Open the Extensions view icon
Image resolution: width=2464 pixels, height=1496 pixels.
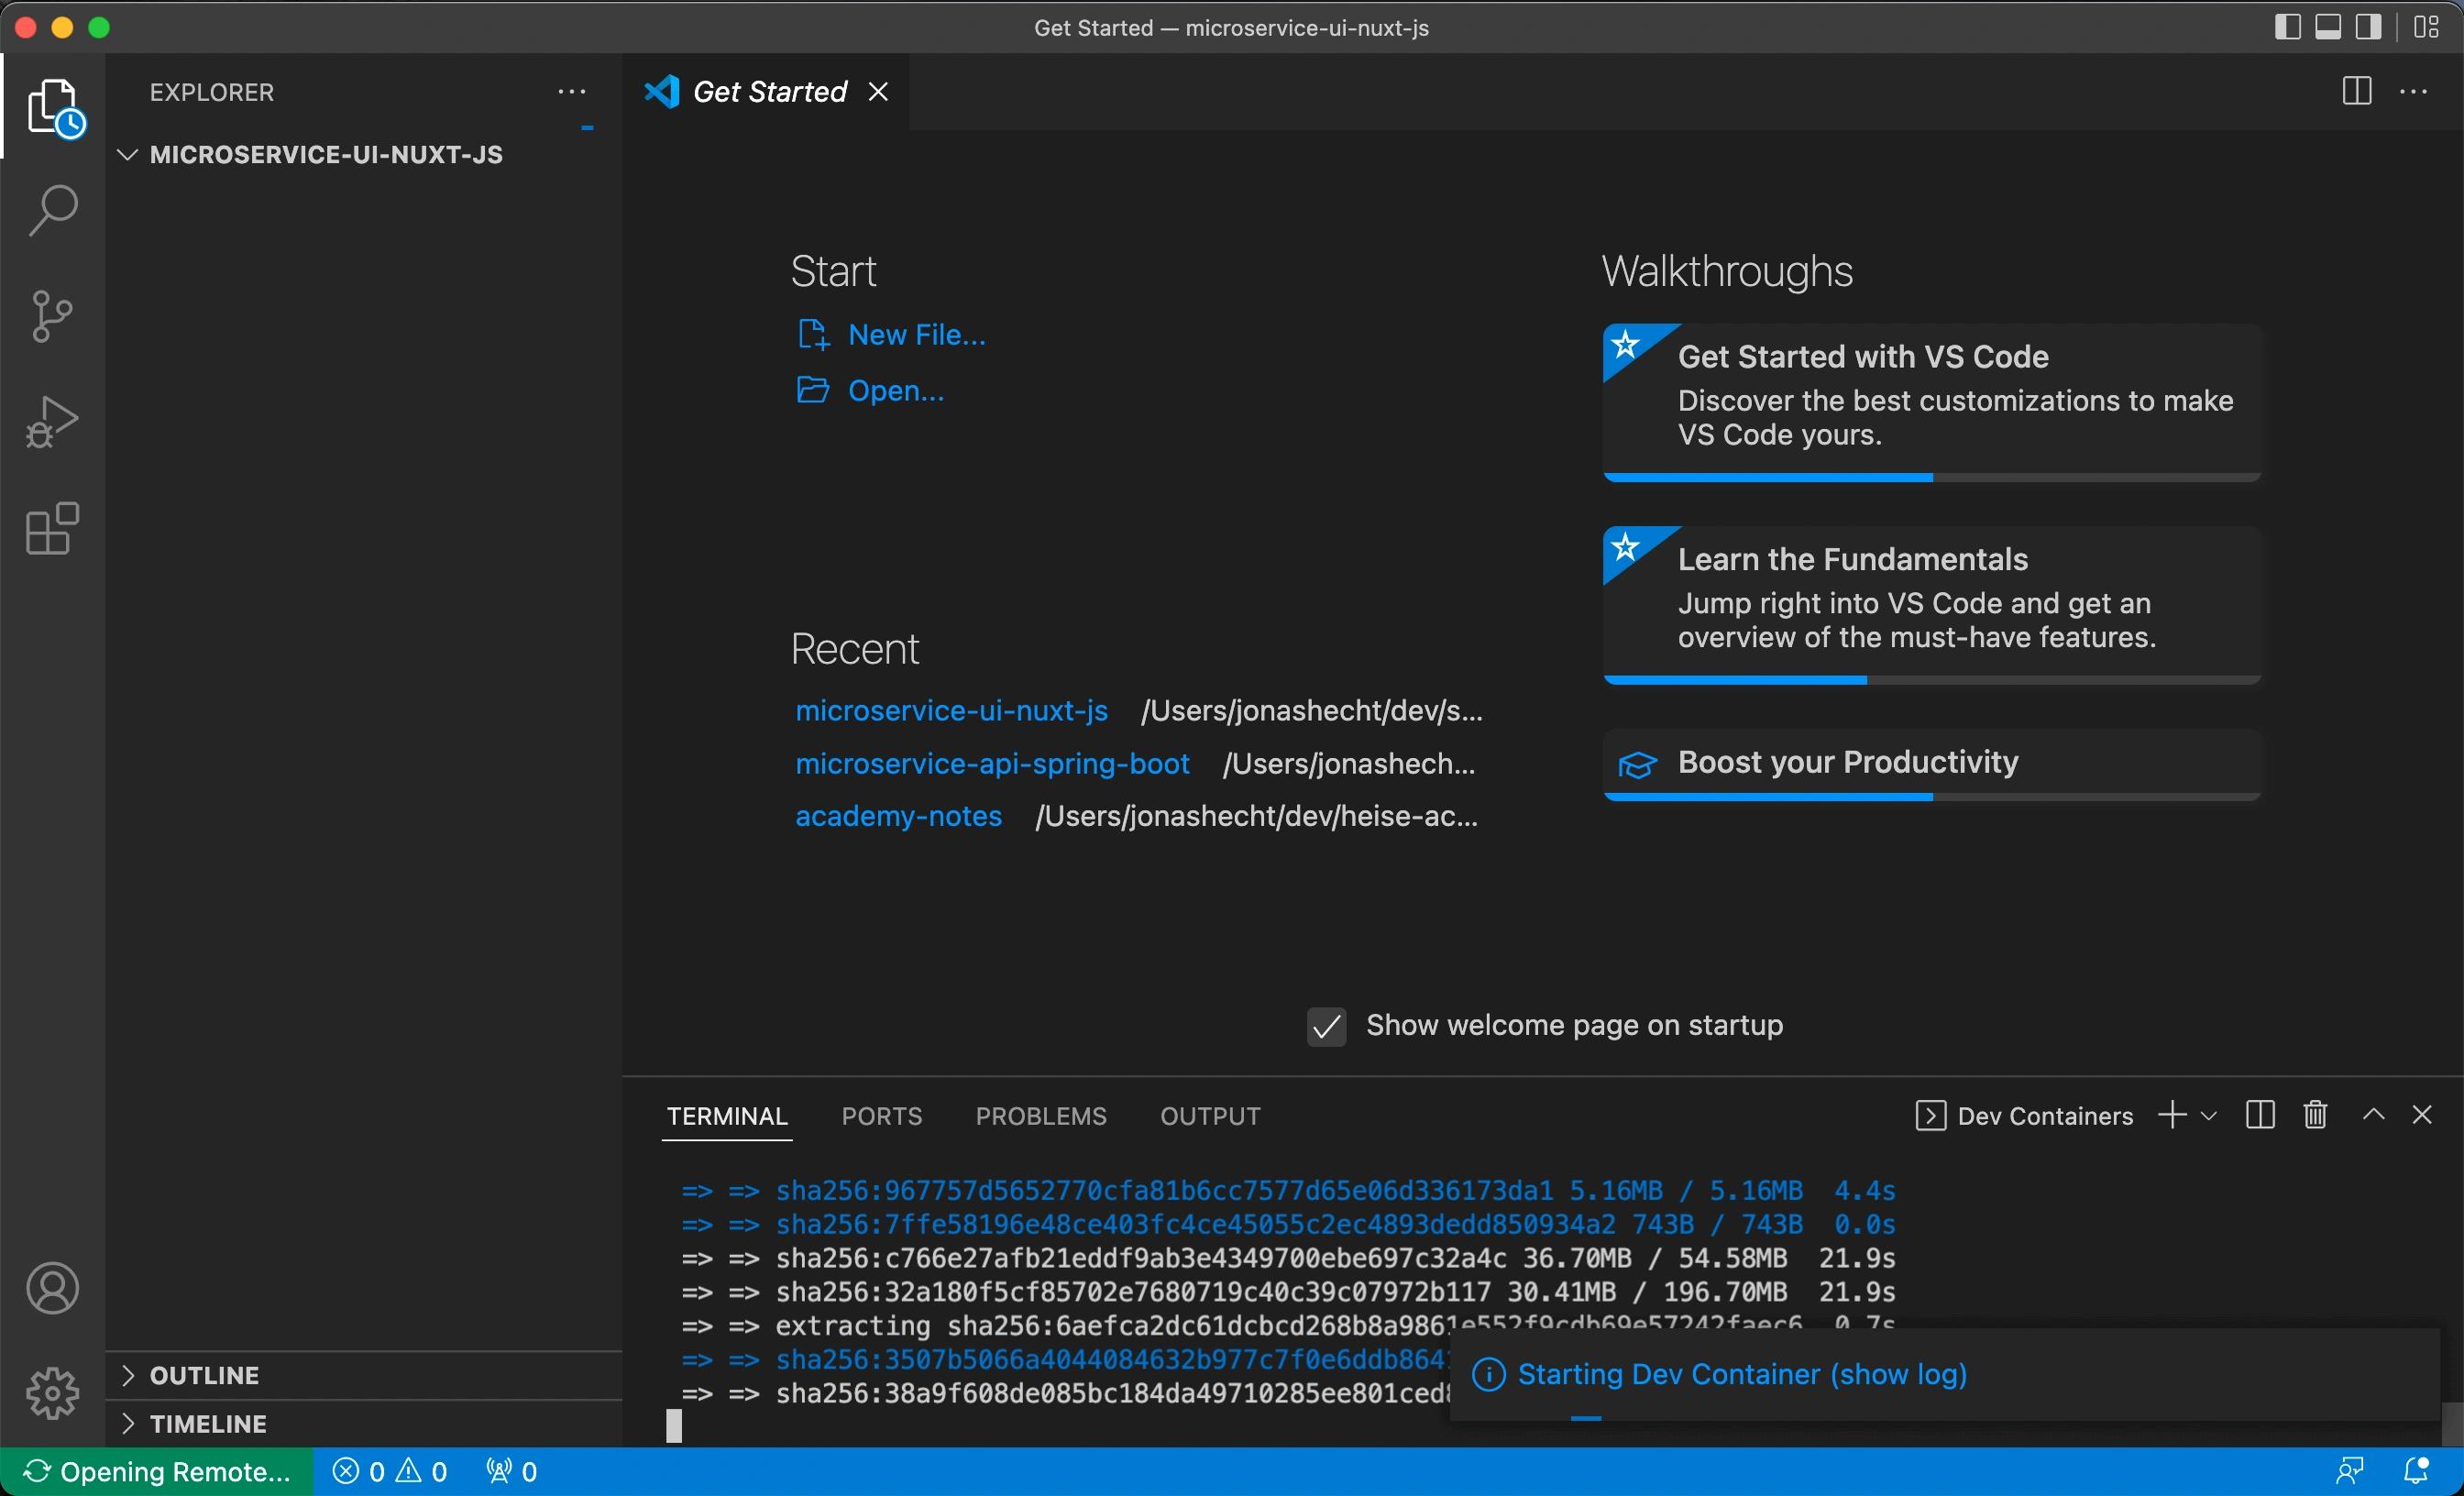click(x=53, y=528)
